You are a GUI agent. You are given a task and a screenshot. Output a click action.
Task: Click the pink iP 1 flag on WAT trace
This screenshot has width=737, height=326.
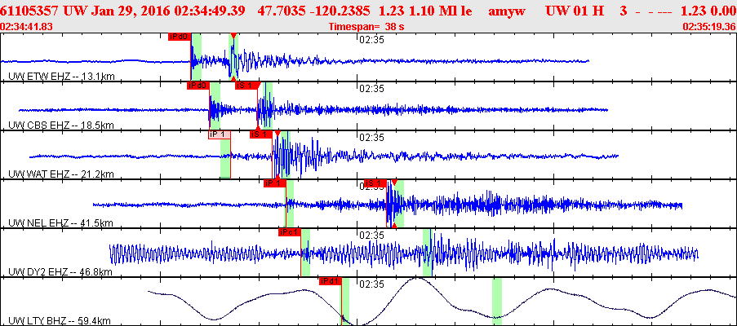[x=220, y=134]
